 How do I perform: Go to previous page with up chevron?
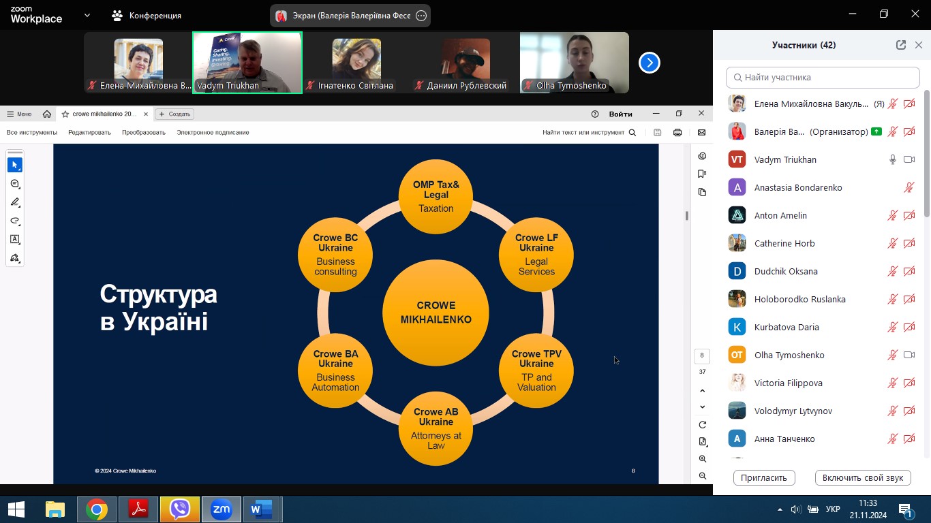tap(702, 391)
